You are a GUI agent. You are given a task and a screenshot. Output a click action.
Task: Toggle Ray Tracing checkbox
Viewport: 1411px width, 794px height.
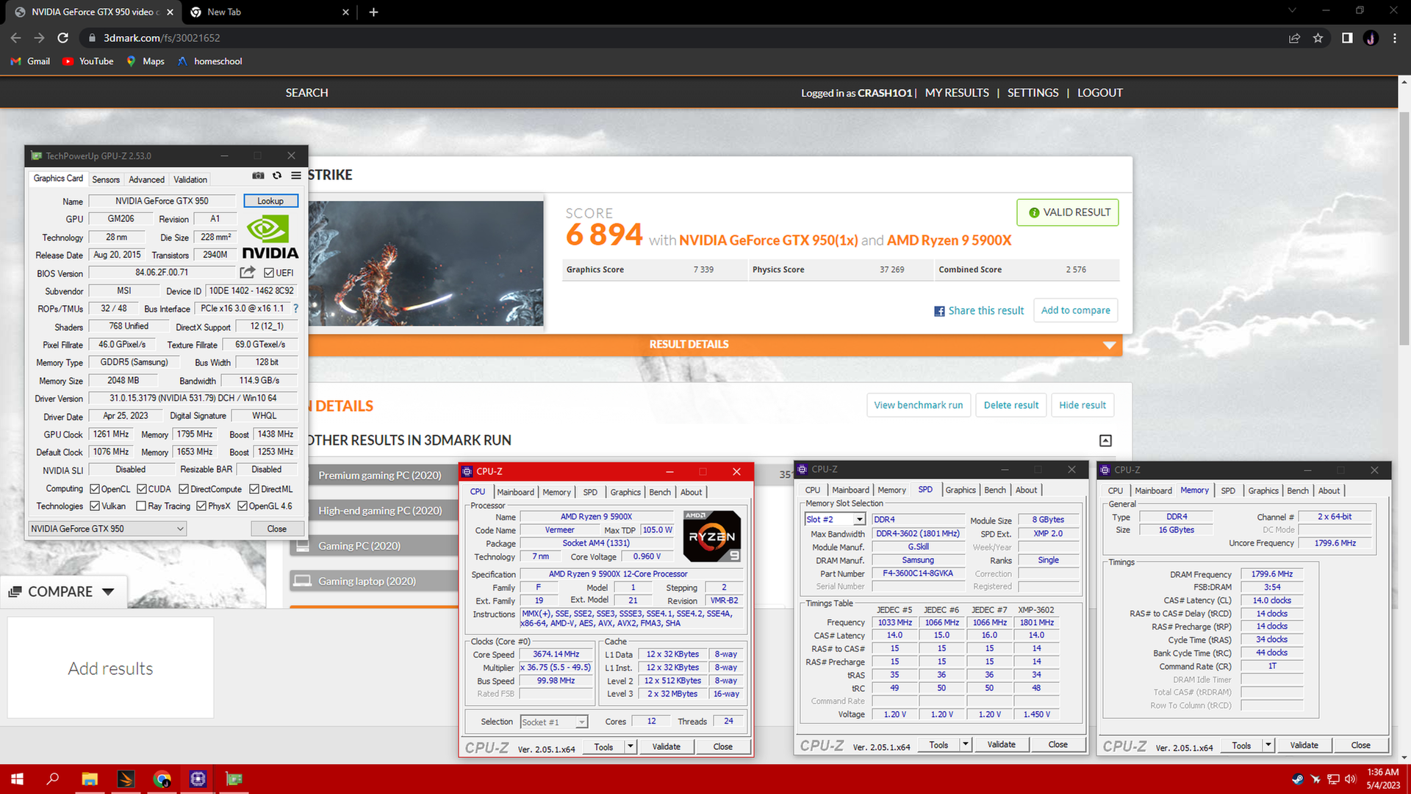click(x=141, y=507)
